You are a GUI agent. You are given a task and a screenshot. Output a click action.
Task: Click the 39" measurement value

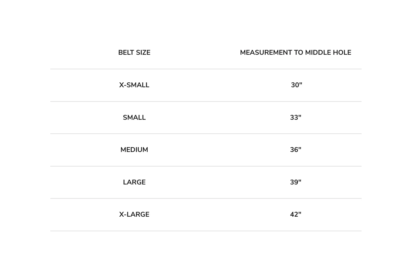(296, 182)
